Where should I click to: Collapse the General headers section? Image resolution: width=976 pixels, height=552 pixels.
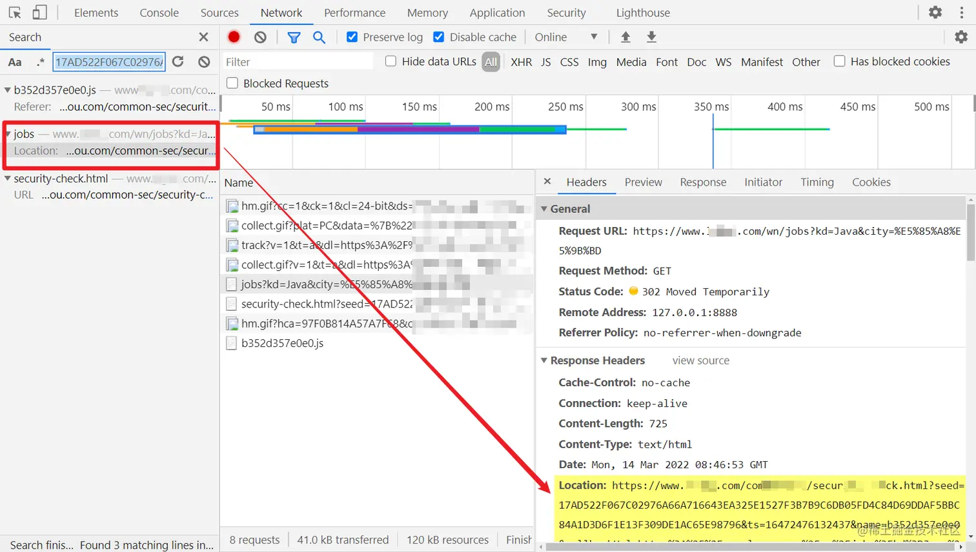click(x=544, y=209)
